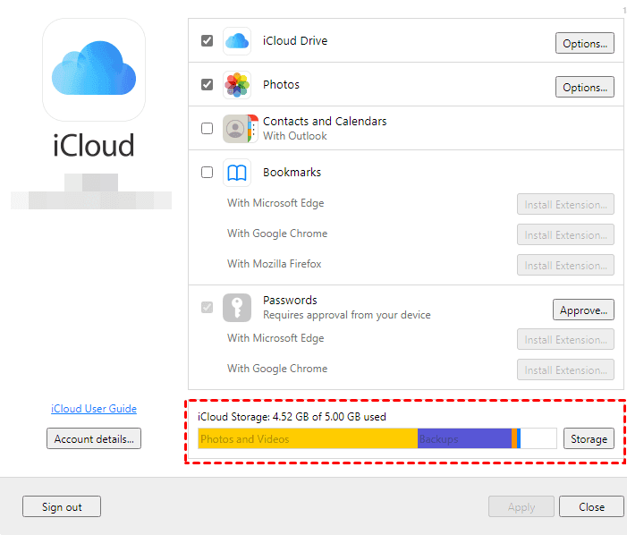Click the Contacts and Calendars icon

coord(237,129)
